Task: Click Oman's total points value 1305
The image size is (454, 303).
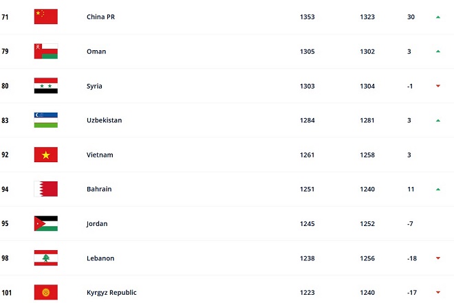Action: (307, 52)
